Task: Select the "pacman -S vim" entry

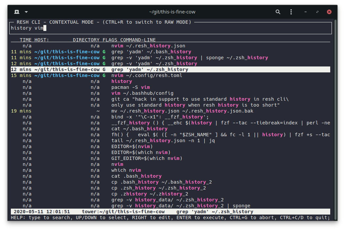Action: pyautogui.click(x=130, y=87)
